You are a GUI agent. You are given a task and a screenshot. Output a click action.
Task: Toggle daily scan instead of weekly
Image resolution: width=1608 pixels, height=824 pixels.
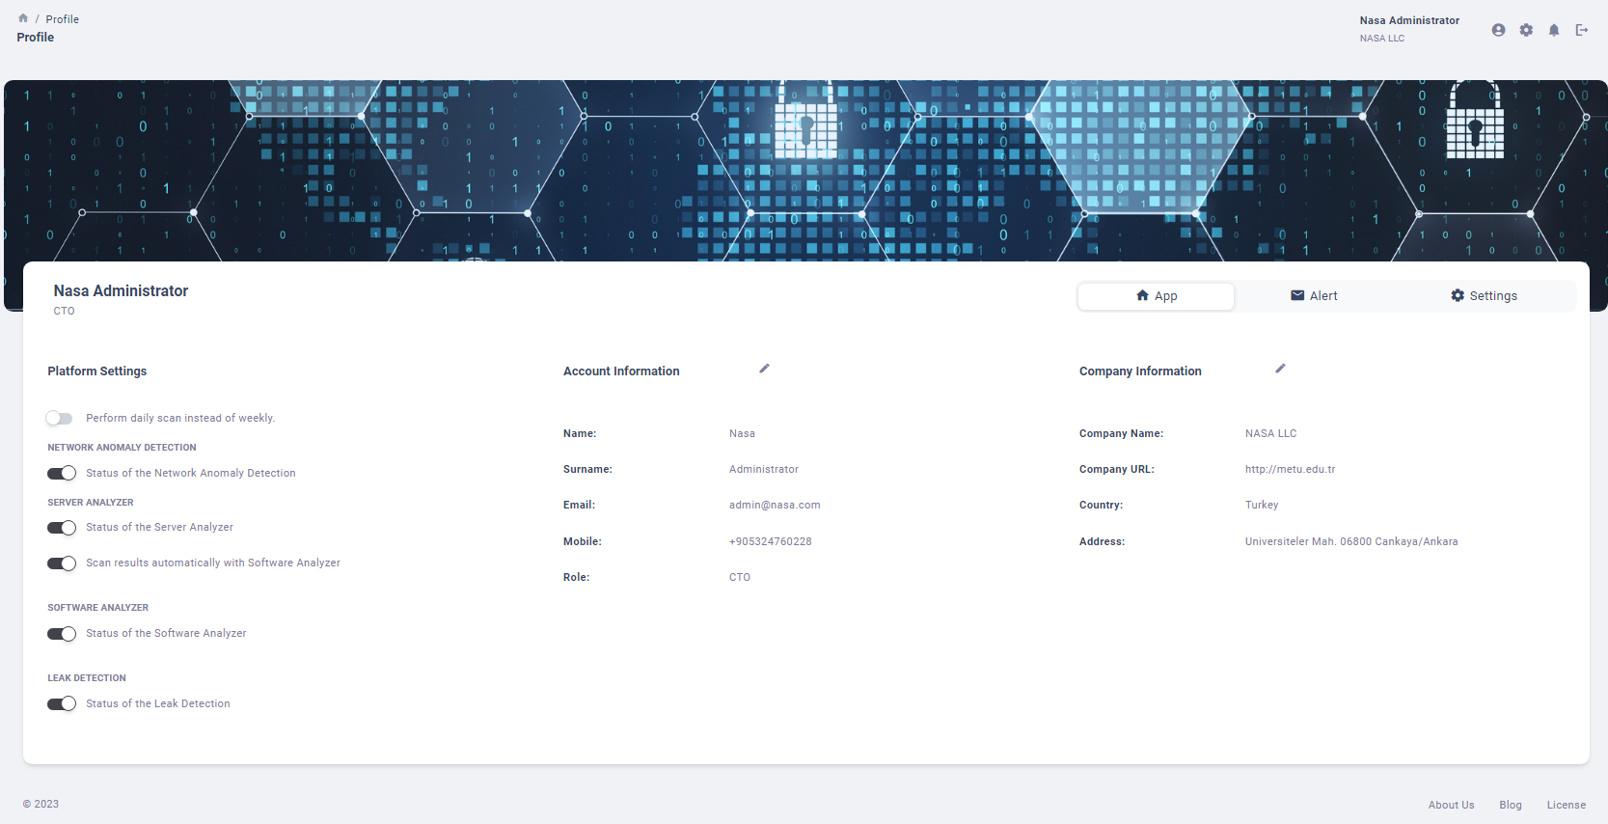click(x=60, y=418)
